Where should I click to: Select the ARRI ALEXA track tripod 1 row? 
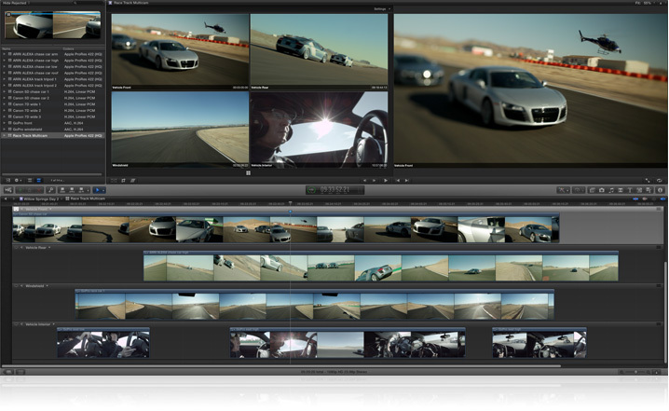point(52,79)
